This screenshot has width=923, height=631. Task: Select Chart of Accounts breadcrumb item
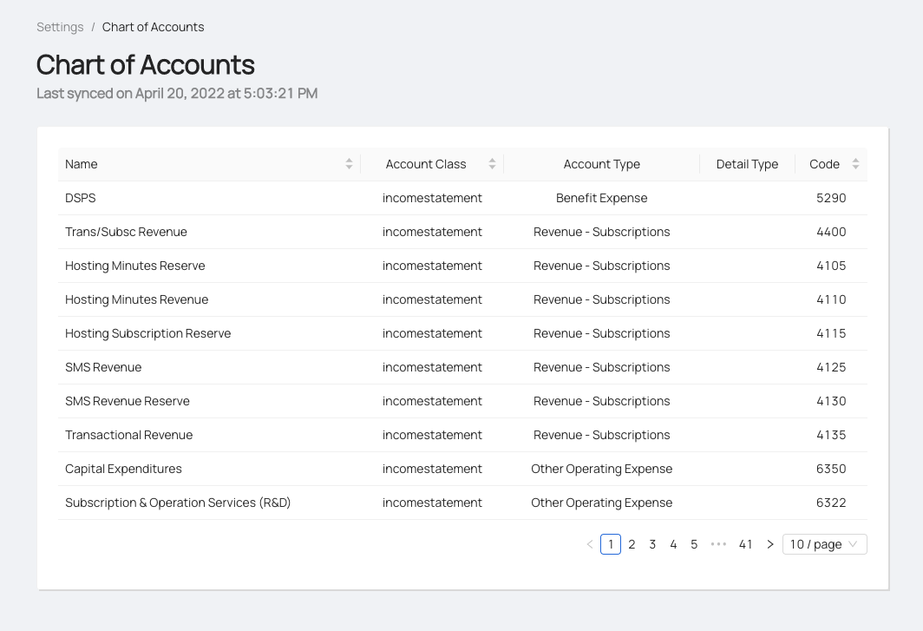coord(153,27)
